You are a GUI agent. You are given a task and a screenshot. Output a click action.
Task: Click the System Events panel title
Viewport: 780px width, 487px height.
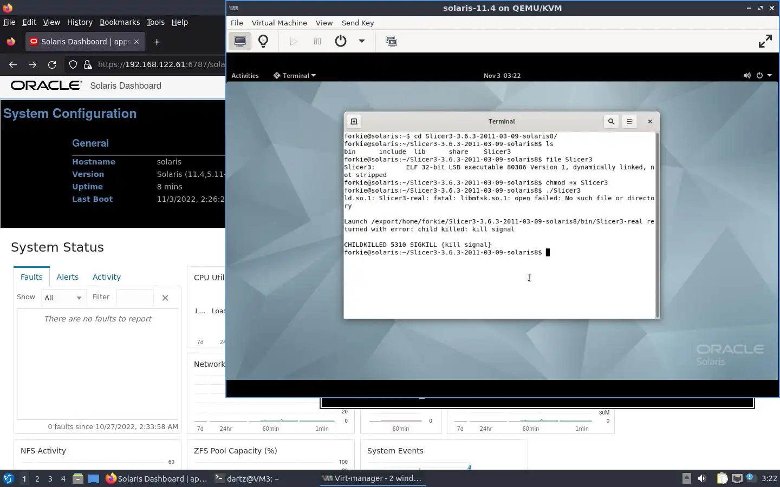pyautogui.click(x=395, y=451)
